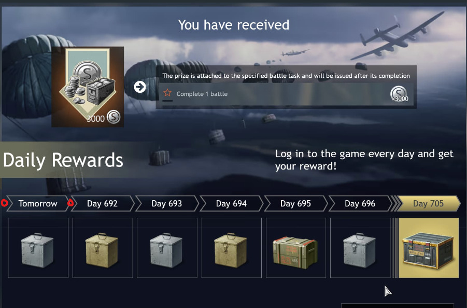The height and width of the screenshot is (308, 467).
Task: Open the Day 695 tab
Action: pyautogui.click(x=295, y=203)
